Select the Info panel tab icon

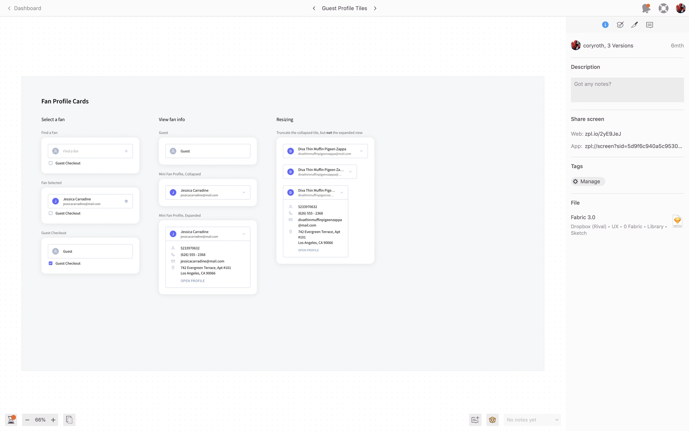pyautogui.click(x=605, y=25)
